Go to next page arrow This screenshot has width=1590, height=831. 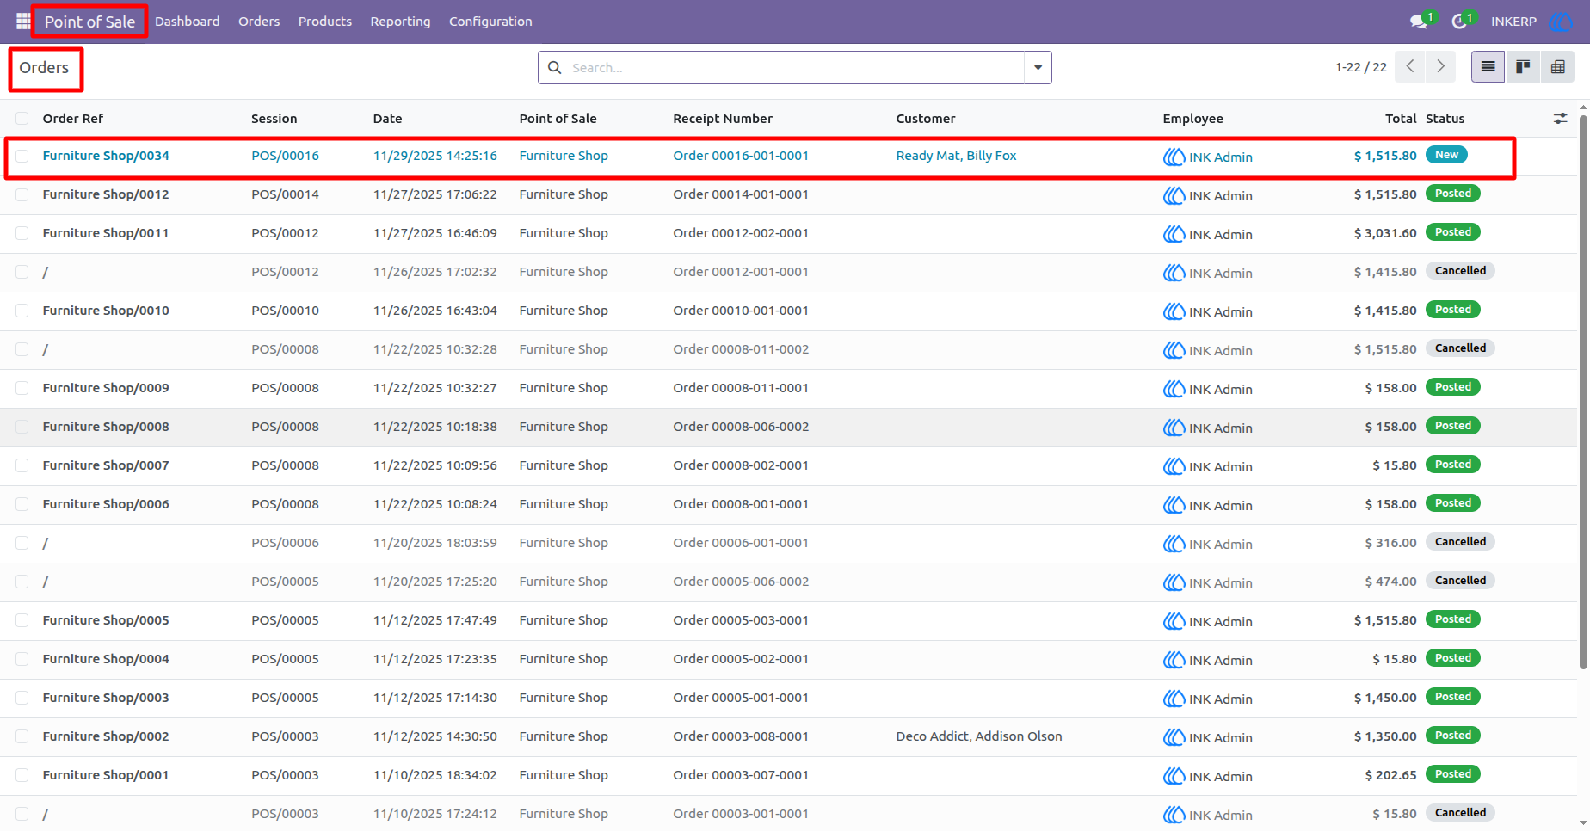(x=1440, y=66)
